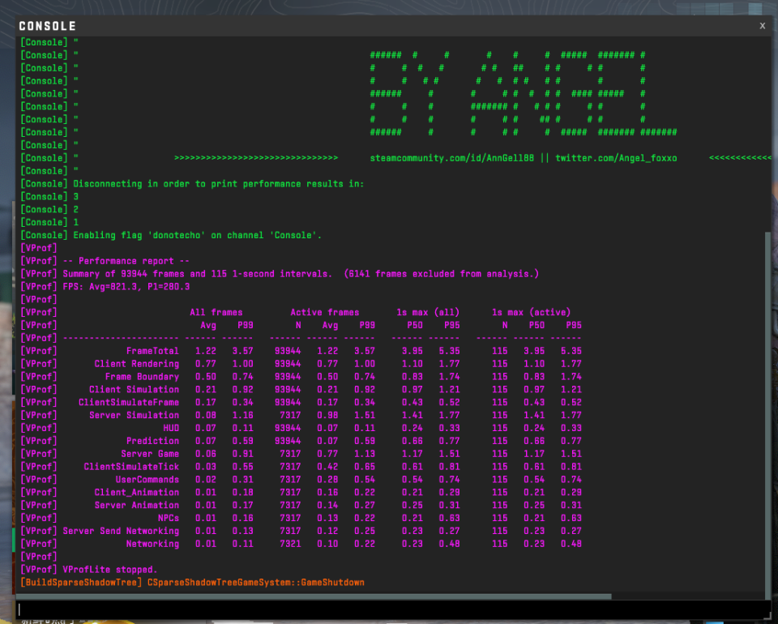Click the '1s max (active)' column header
This screenshot has width=778, height=624.
[531, 313]
